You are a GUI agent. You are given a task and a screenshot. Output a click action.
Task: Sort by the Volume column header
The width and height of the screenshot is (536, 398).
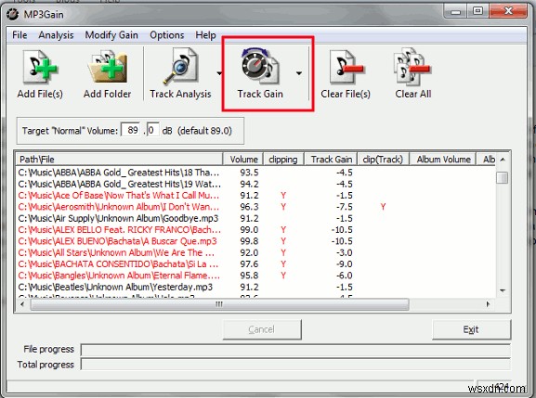tap(243, 159)
